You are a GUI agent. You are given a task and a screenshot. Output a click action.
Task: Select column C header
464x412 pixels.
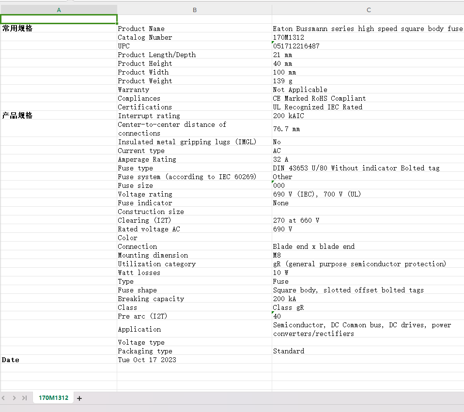coord(368,10)
